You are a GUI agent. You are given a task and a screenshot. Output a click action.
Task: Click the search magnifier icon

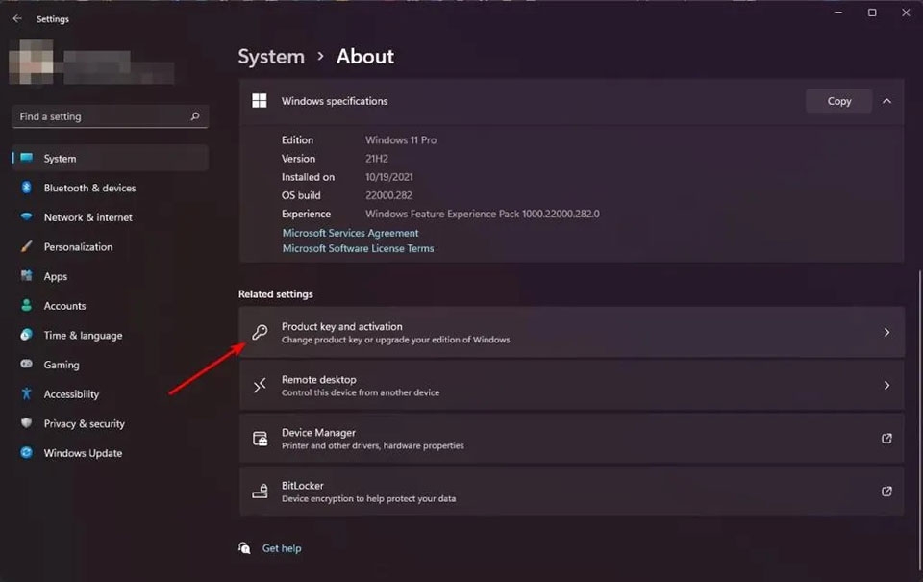(x=195, y=116)
